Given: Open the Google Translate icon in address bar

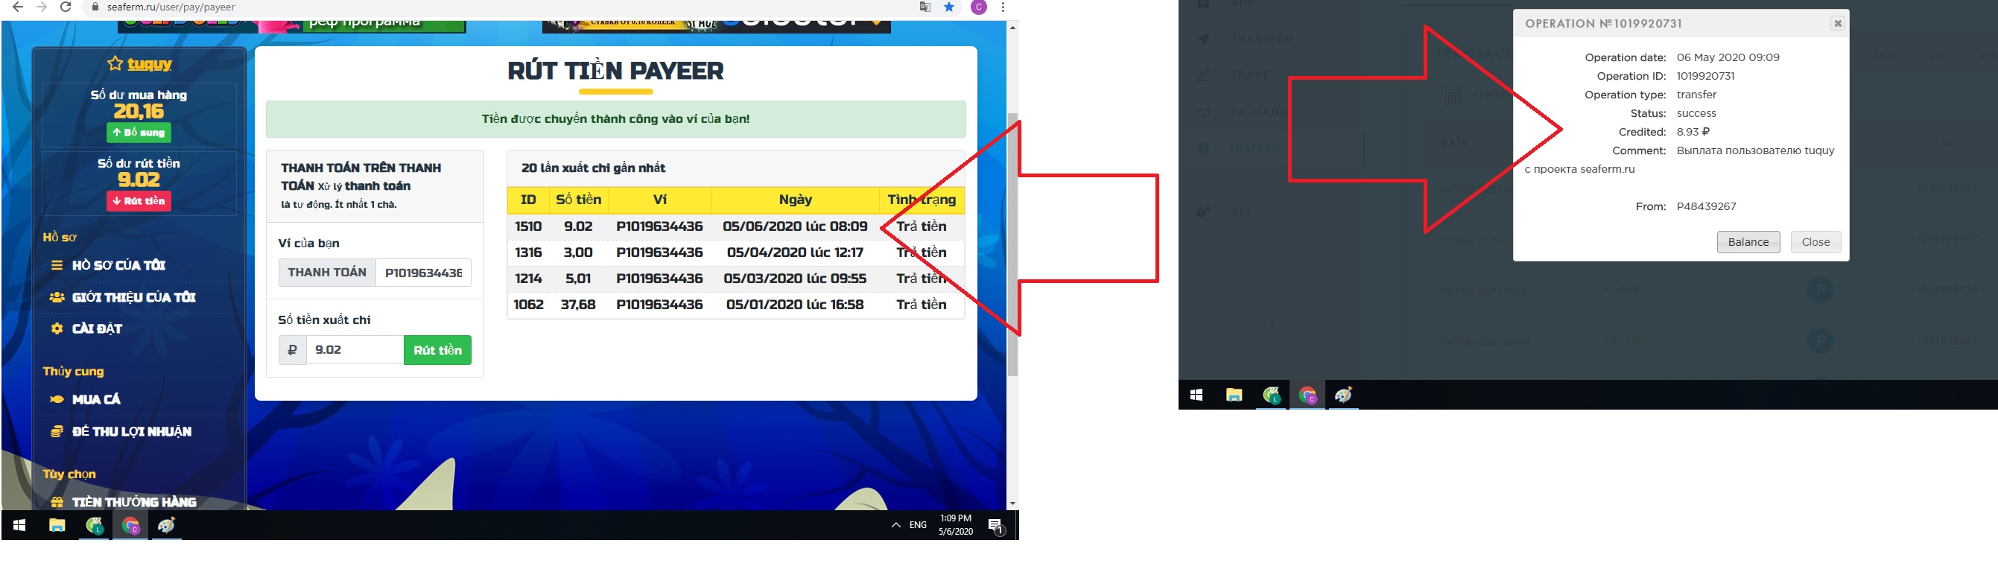Looking at the screenshot, I should click(925, 7).
